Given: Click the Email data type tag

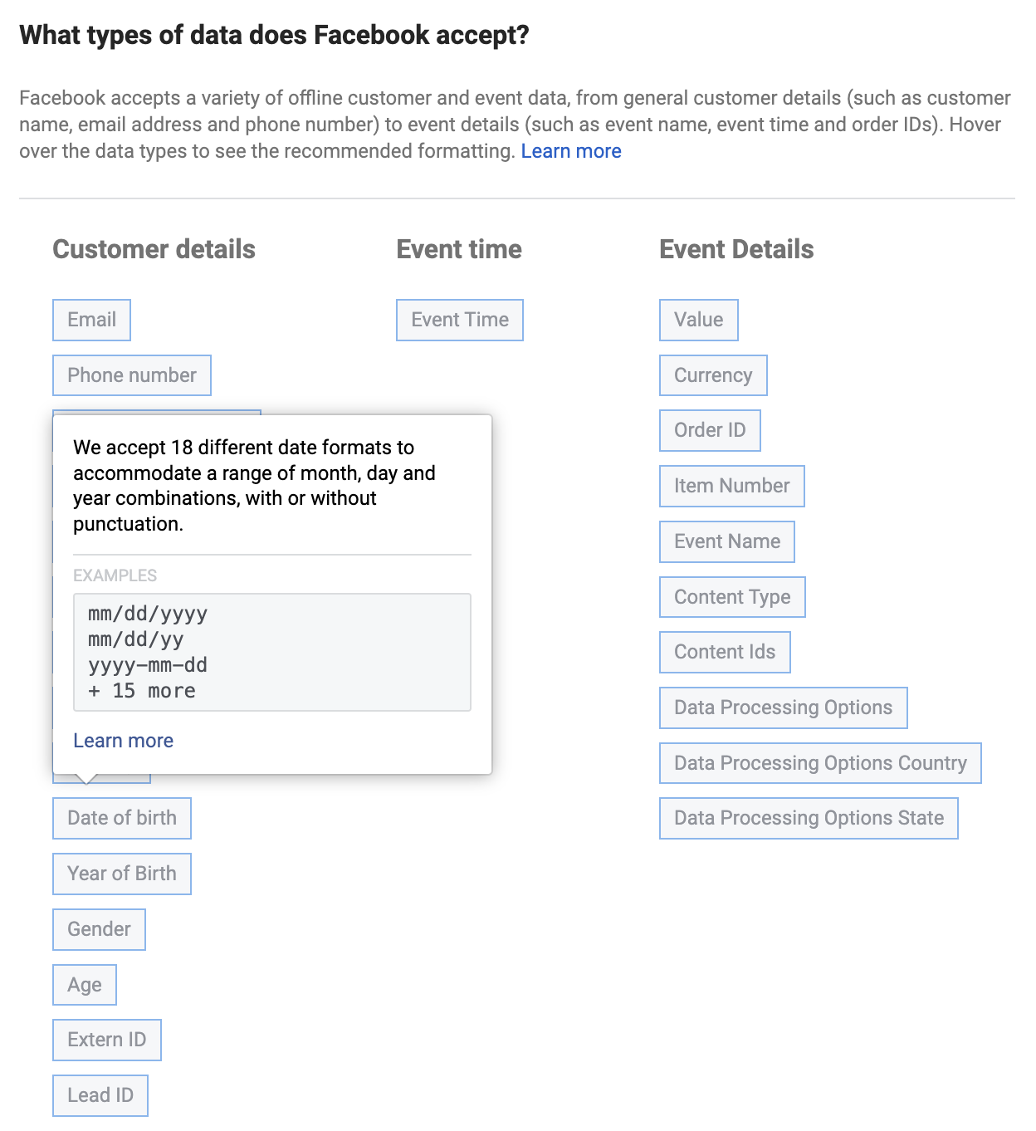Looking at the screenshot, I should [x=91, y=320].
